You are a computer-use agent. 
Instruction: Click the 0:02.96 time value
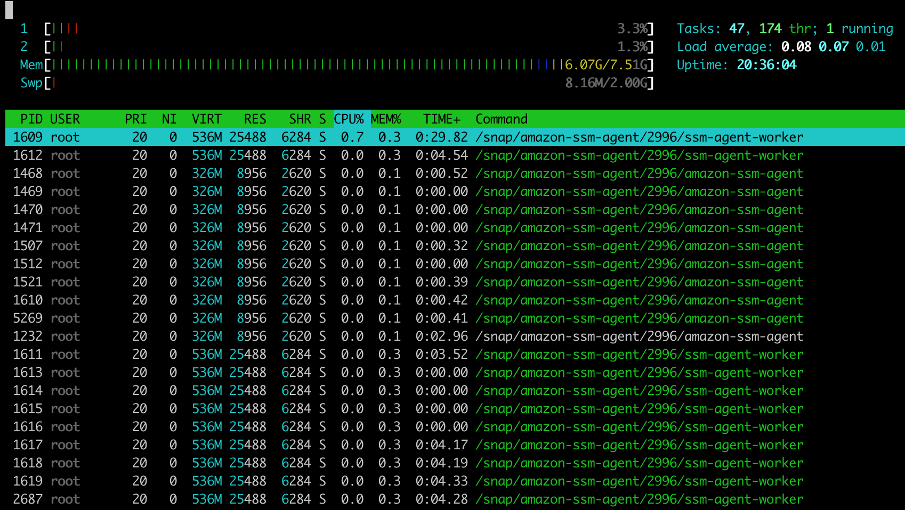point(442,336)
